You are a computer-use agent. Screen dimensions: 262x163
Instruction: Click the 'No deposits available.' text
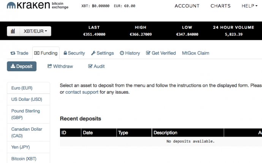pyautogui.click(x=191, y=141)
